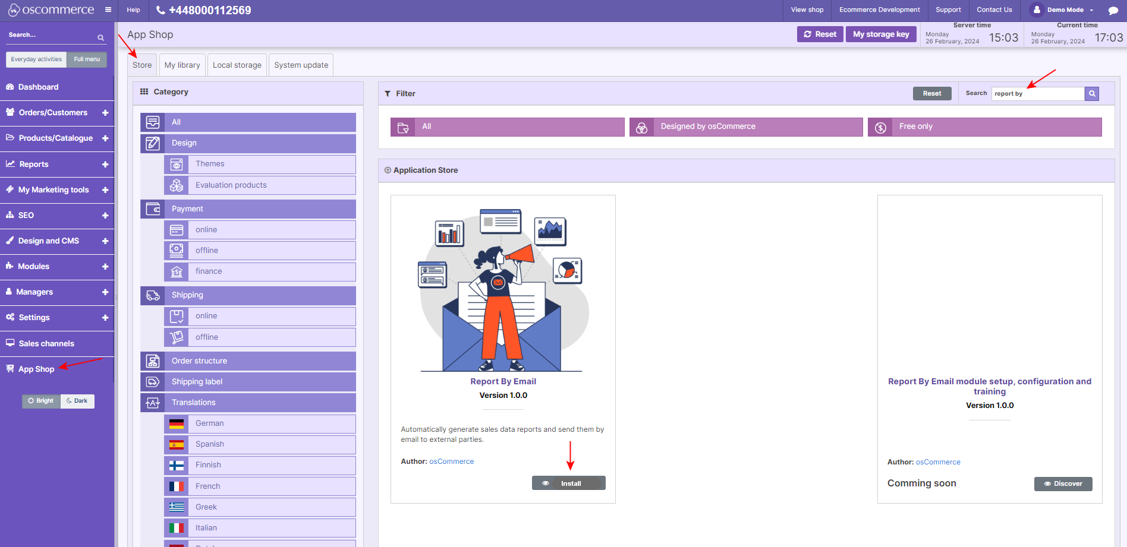The width and height of the screenshot is (1127, 547).
Task: Click the Payment offline cash icon
Action: pyautogui.click(x=177, y=251)
